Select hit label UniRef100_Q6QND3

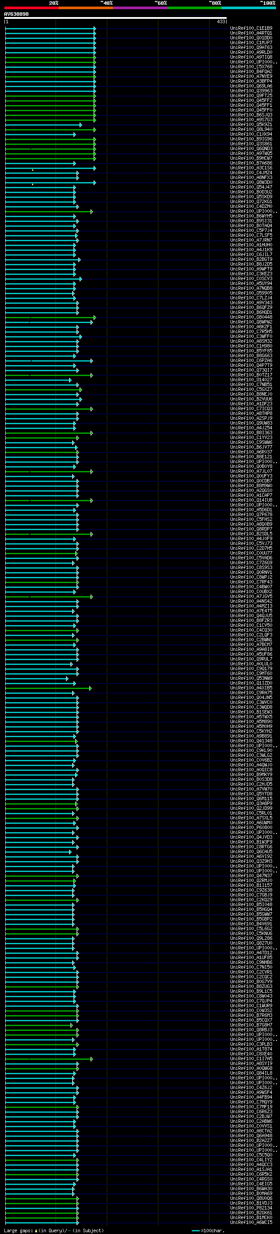[251, 148]
